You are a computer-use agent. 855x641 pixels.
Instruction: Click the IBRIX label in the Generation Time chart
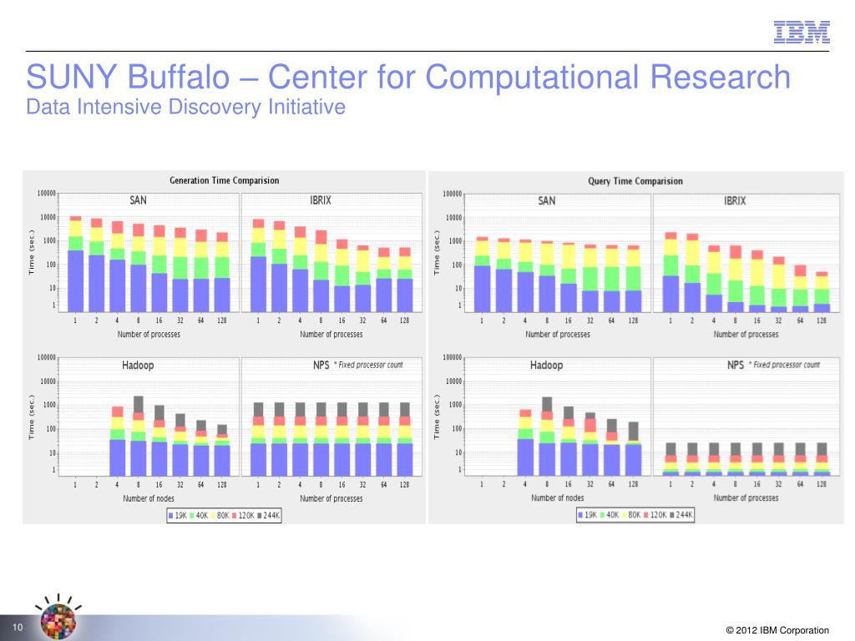pyautogui.click(x=321, y=200)
